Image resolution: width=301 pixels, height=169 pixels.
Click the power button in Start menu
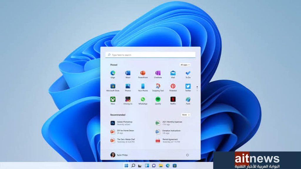[x=187, y=155]
